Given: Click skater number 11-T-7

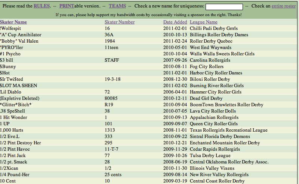Looking at the screenshot, I should click(x=111, y=149).
